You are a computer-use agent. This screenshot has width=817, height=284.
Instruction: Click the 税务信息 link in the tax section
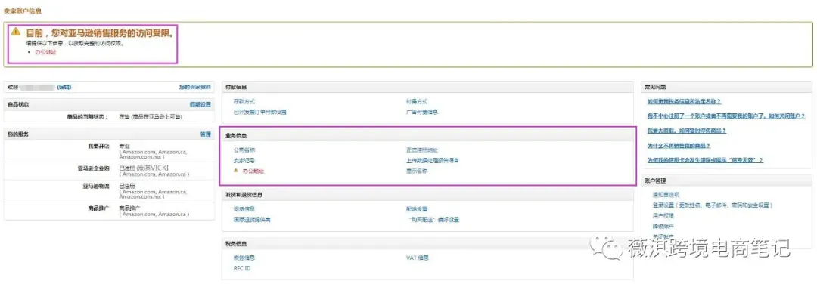(x=244, y=258)
